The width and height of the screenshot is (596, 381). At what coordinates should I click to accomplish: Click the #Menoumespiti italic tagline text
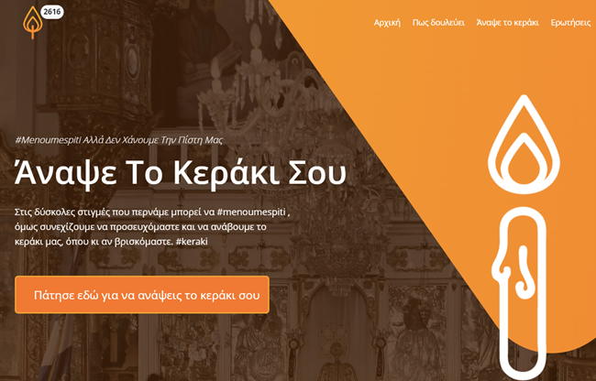[x=118, y=140]
